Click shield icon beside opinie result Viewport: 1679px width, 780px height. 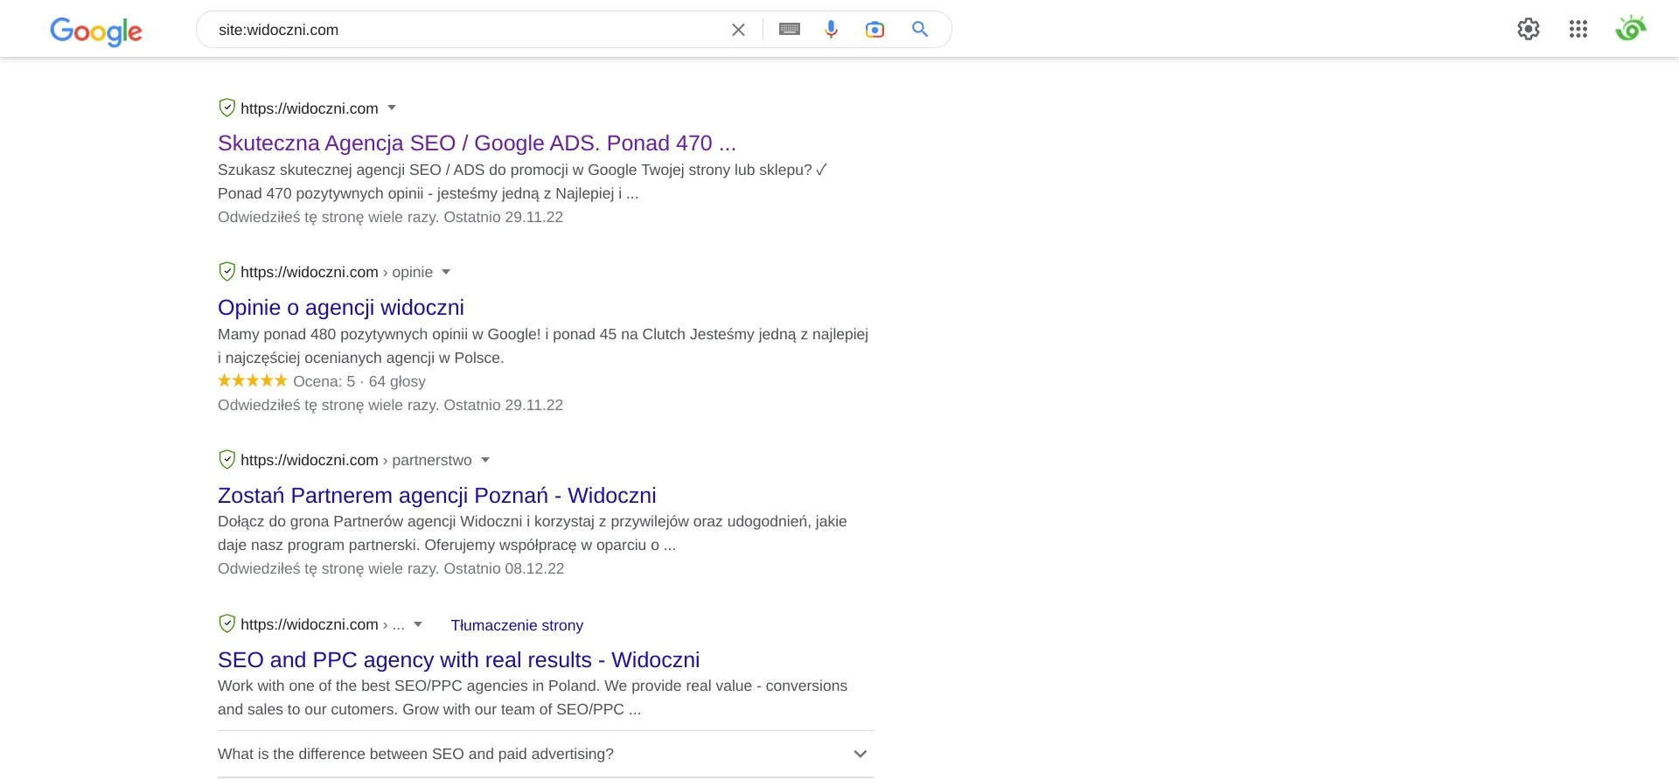(226, 271)
